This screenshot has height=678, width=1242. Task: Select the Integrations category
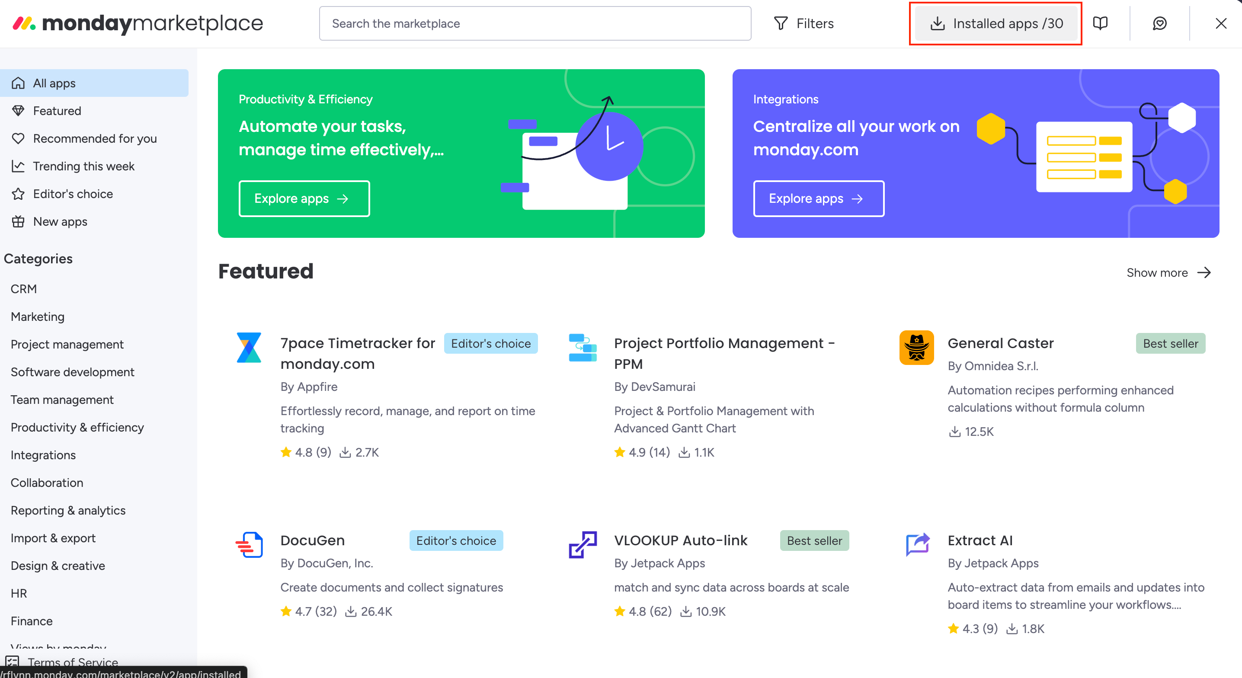(43, 455)
